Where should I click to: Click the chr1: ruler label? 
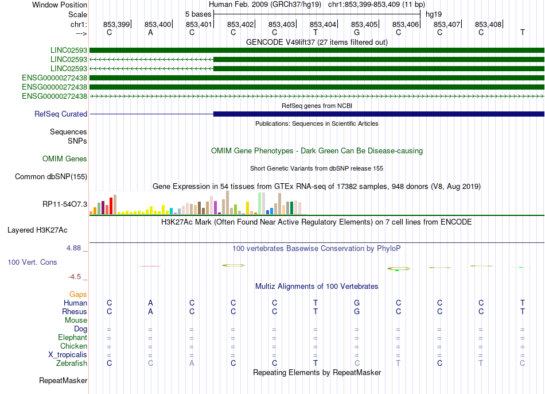point(79,24)
